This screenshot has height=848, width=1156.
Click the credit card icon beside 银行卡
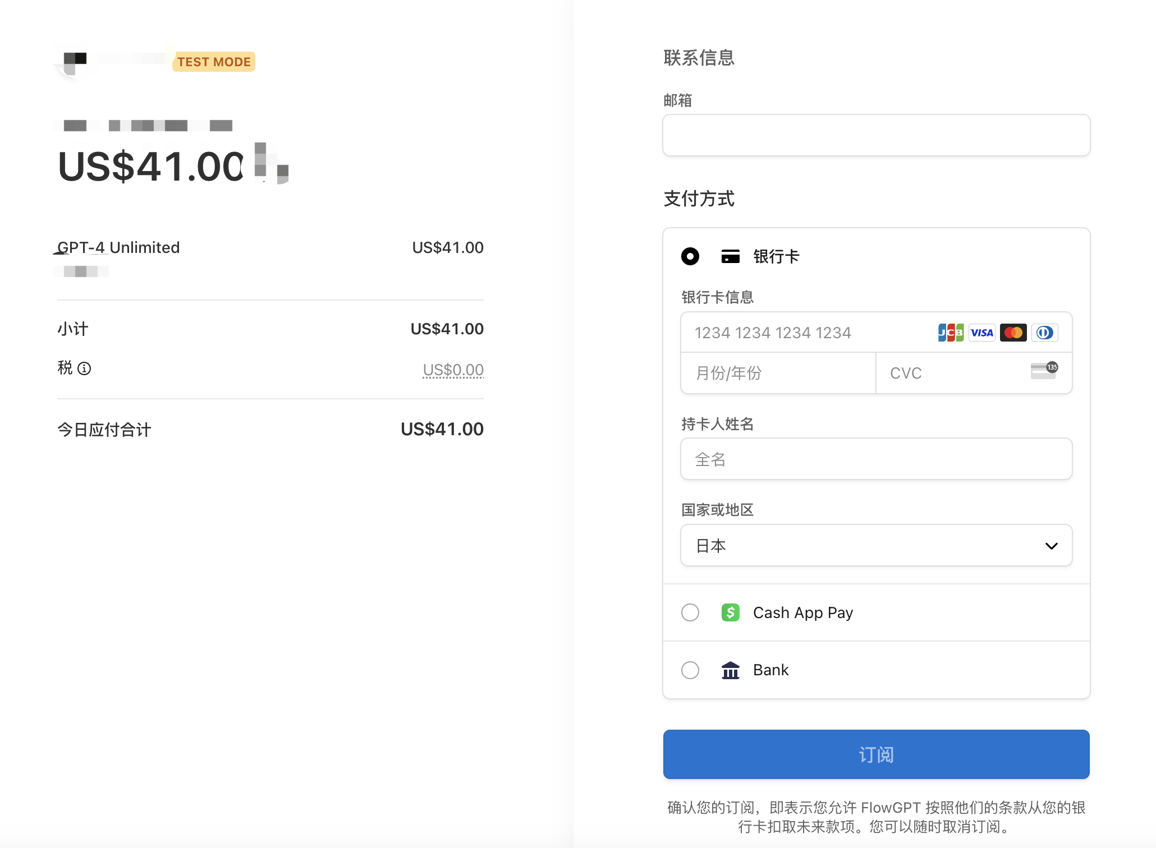point(730,256)
